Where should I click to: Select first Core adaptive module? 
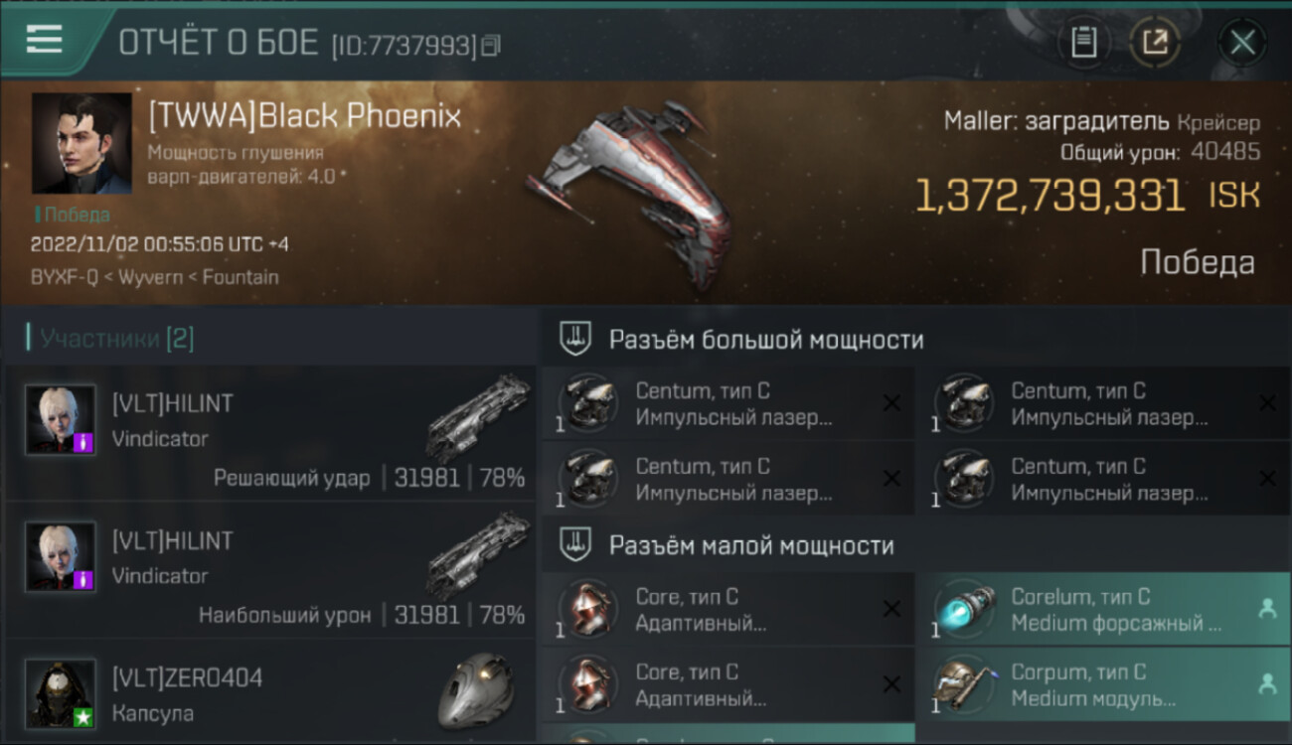pyautogui.click(x=728, y=609)
